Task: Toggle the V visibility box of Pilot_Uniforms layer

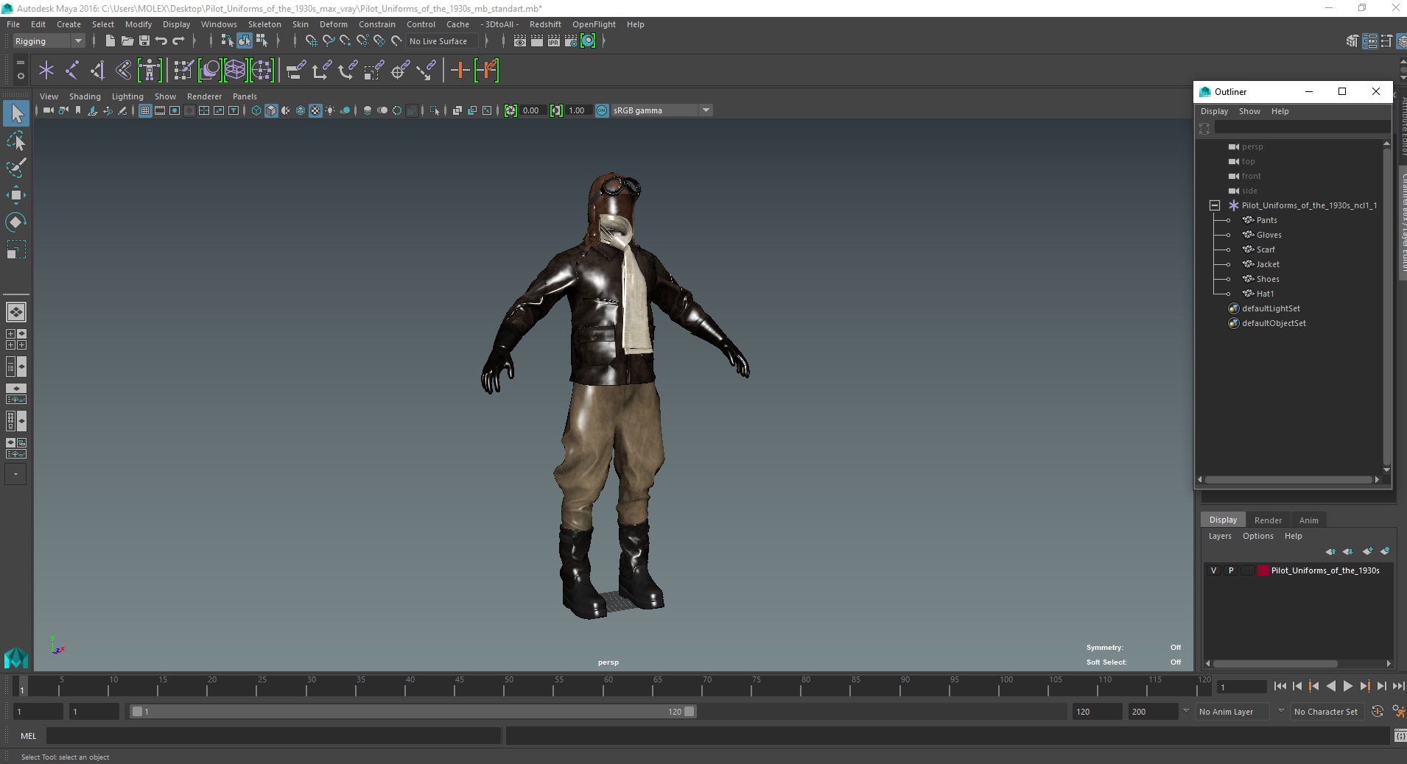Action: tap(1214, 570)
